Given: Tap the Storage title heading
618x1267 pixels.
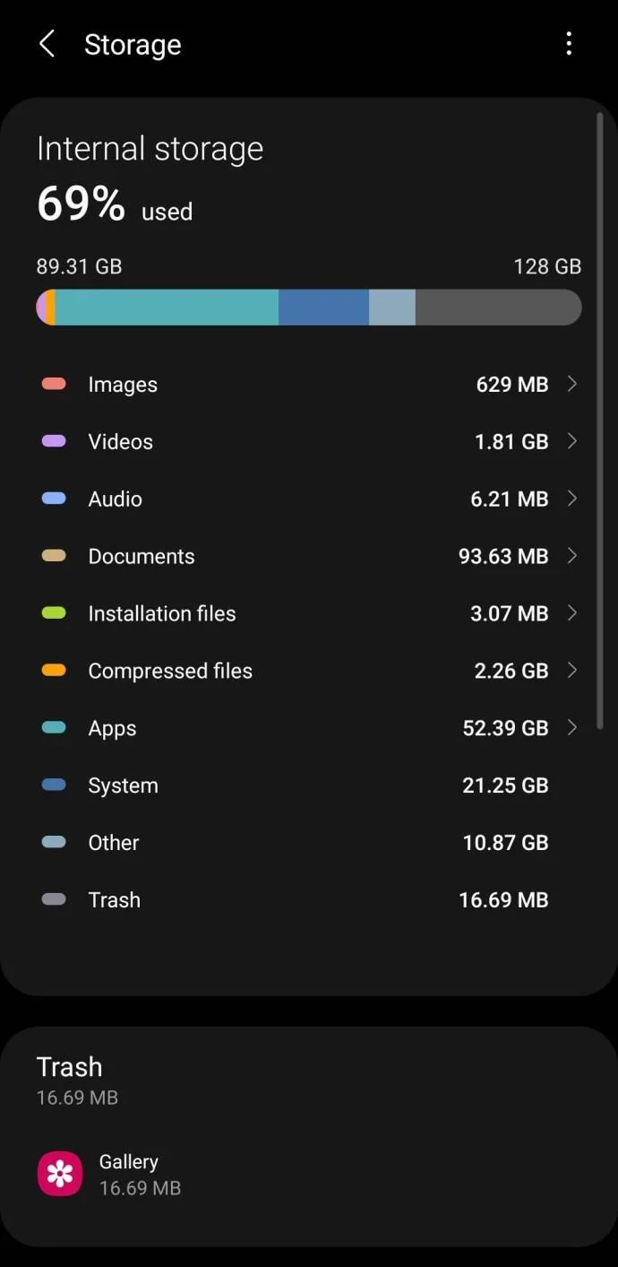Looking at the screenshot, I should pos(133,44).
